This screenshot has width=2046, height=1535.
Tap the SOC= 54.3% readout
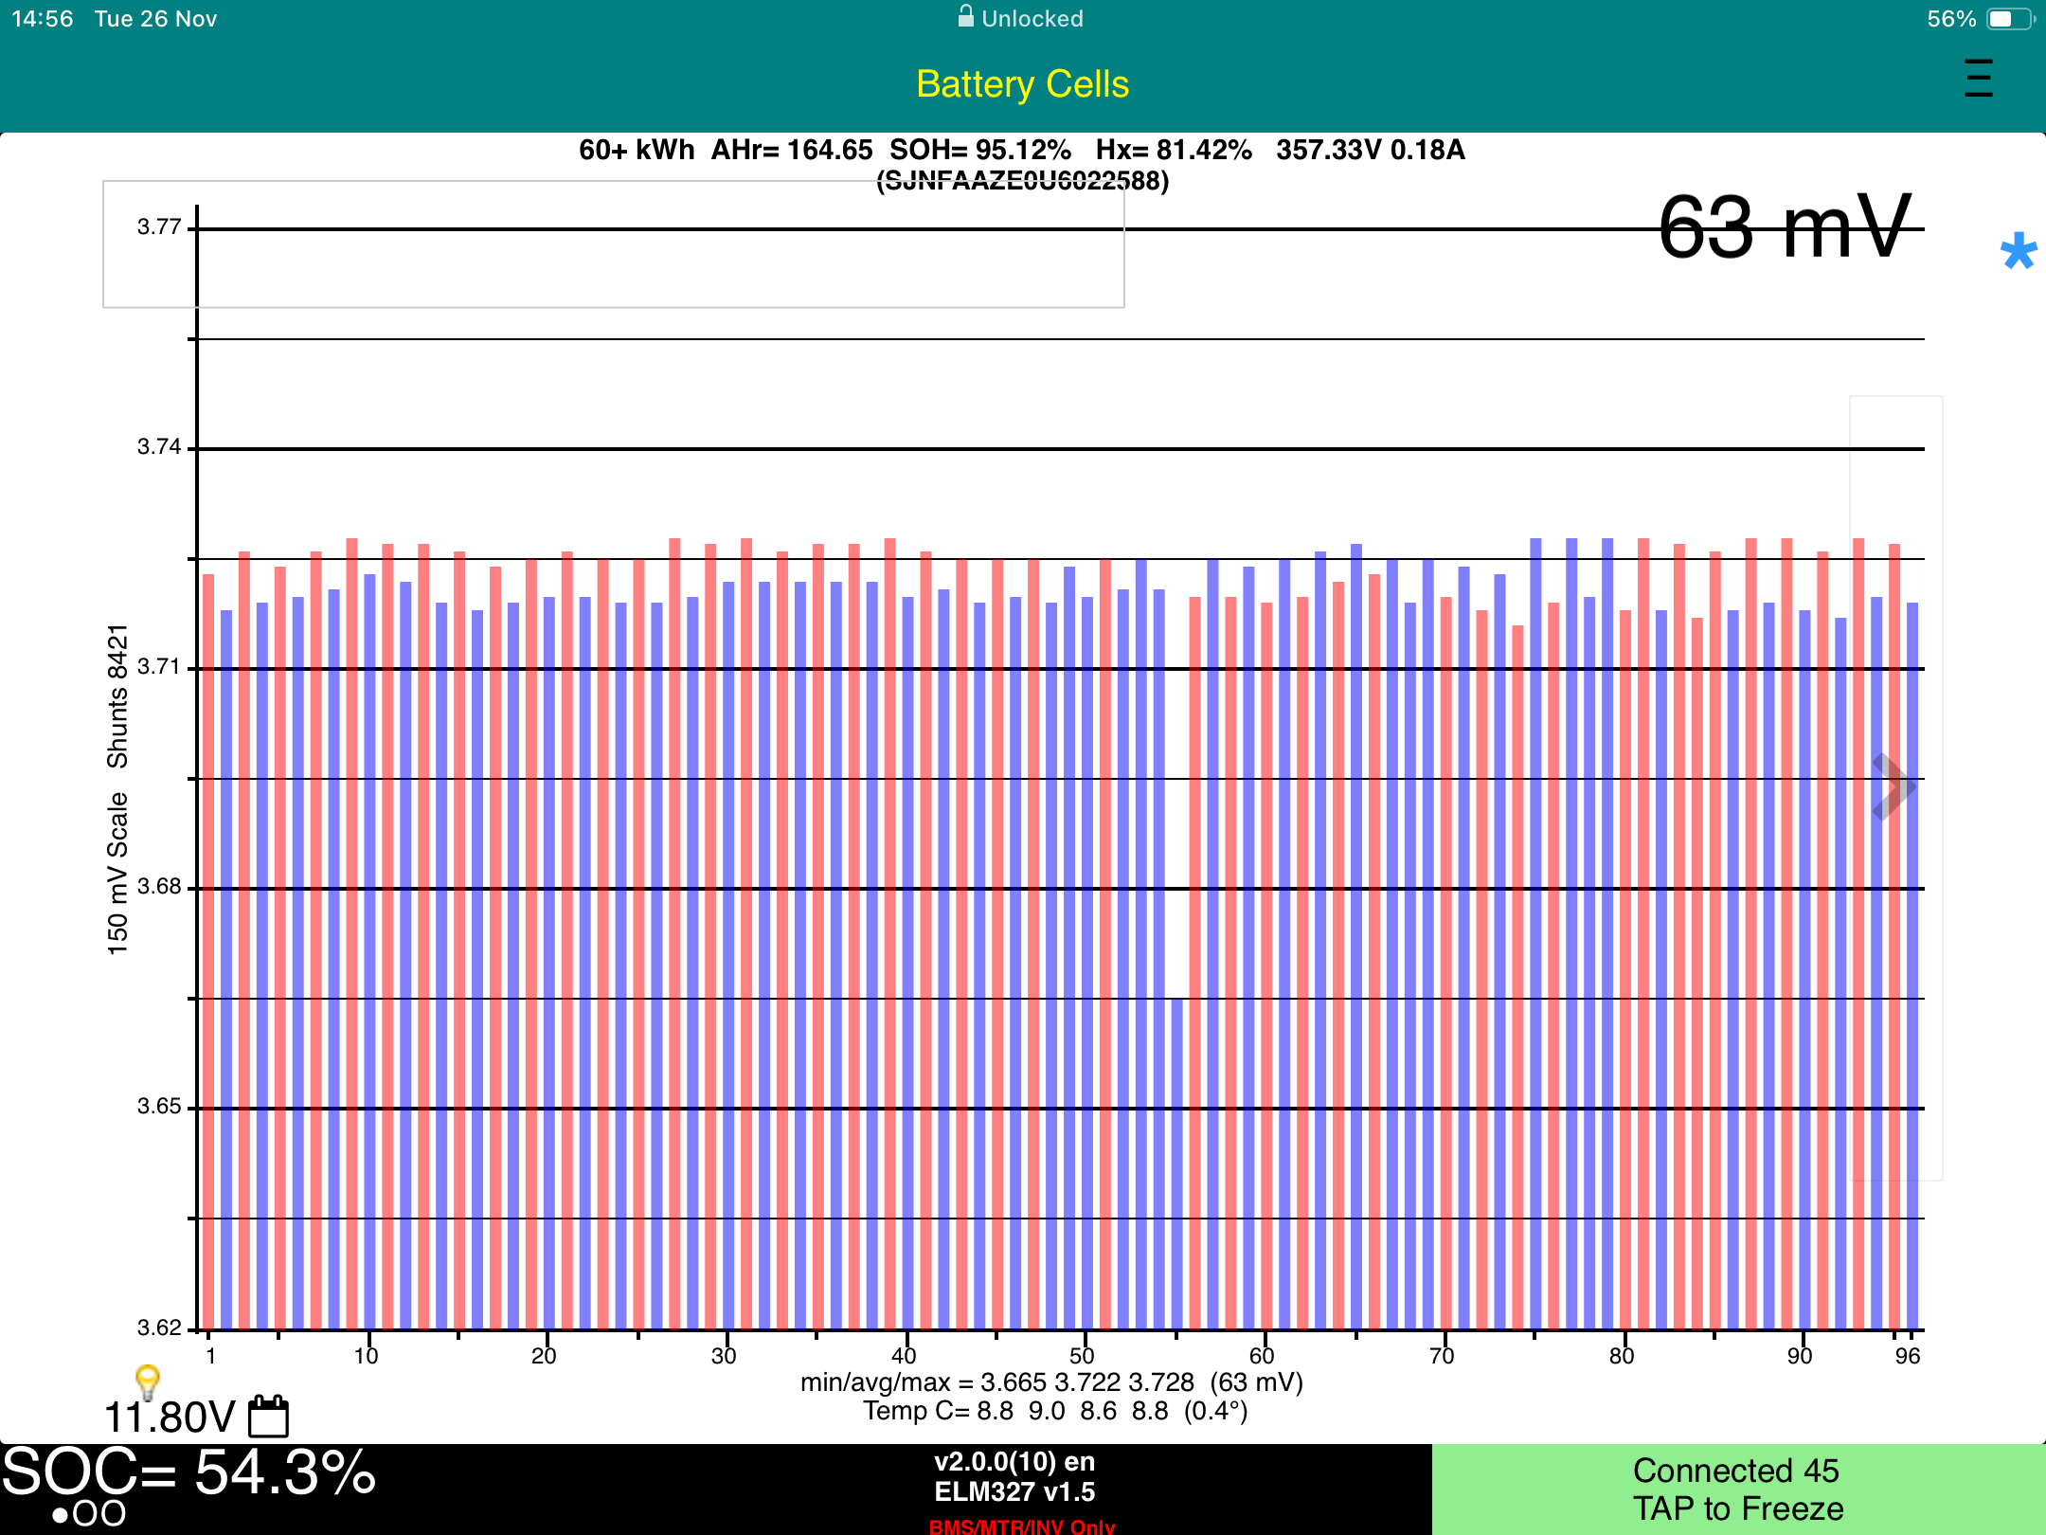click(189, 1472)
